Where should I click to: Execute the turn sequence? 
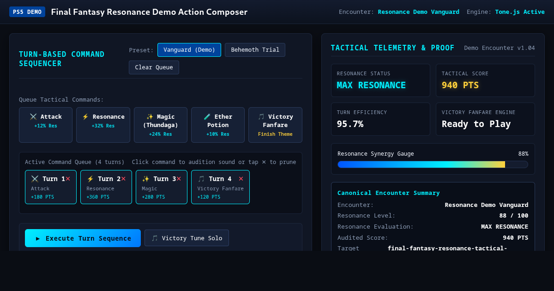[x=83, y=238]
